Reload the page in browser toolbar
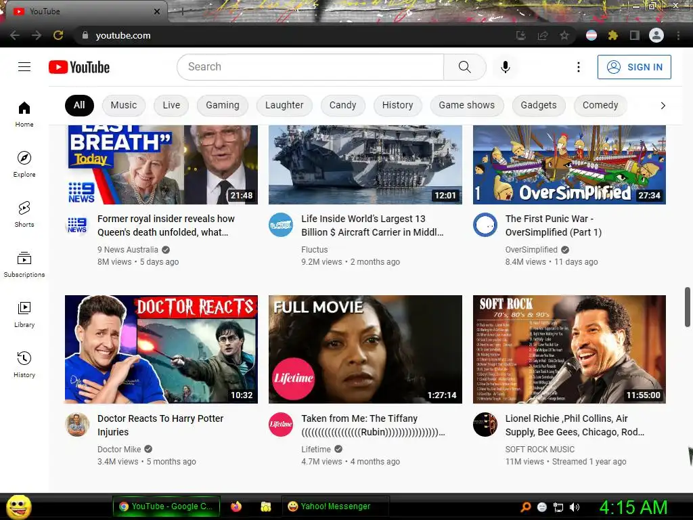This screenshot has height=520, width=693. [58, 35]
